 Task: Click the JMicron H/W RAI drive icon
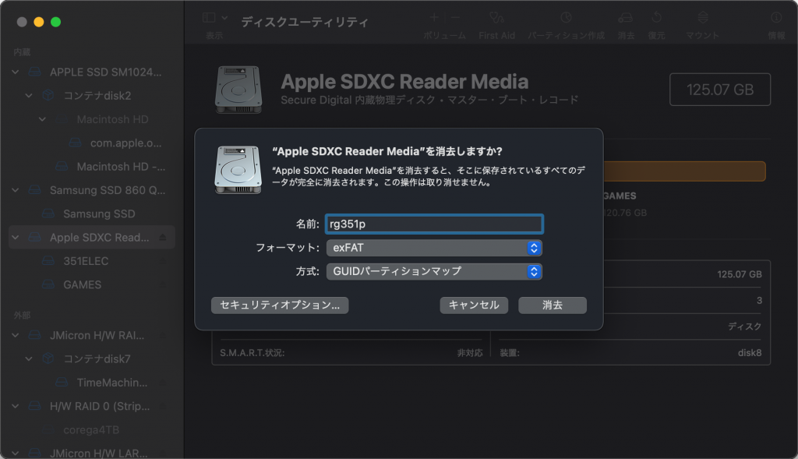[x=34, y=335]
